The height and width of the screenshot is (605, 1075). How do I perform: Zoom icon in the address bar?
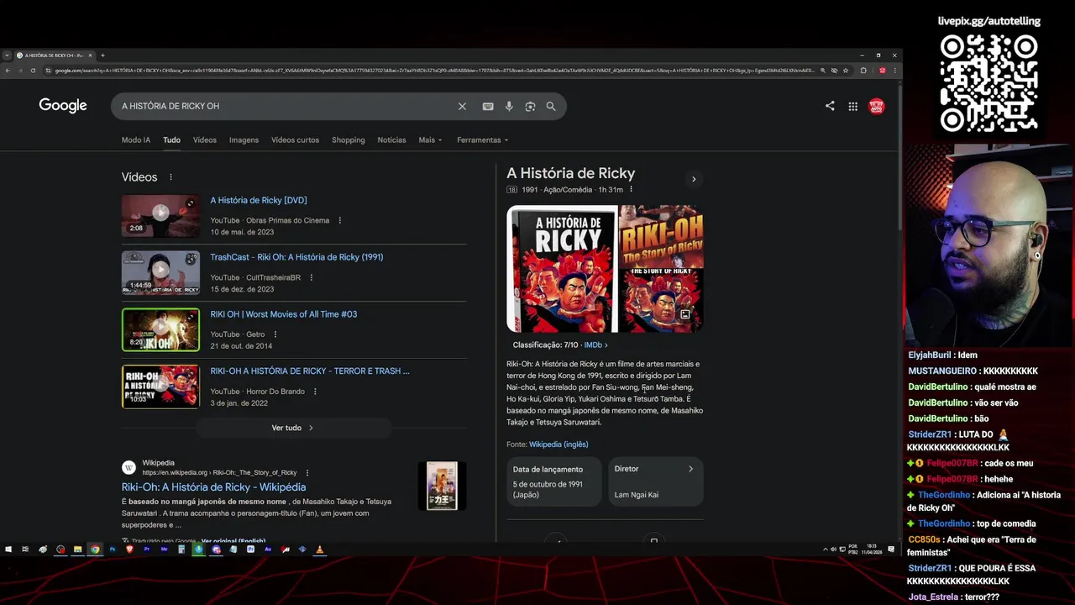pos(823,71)
